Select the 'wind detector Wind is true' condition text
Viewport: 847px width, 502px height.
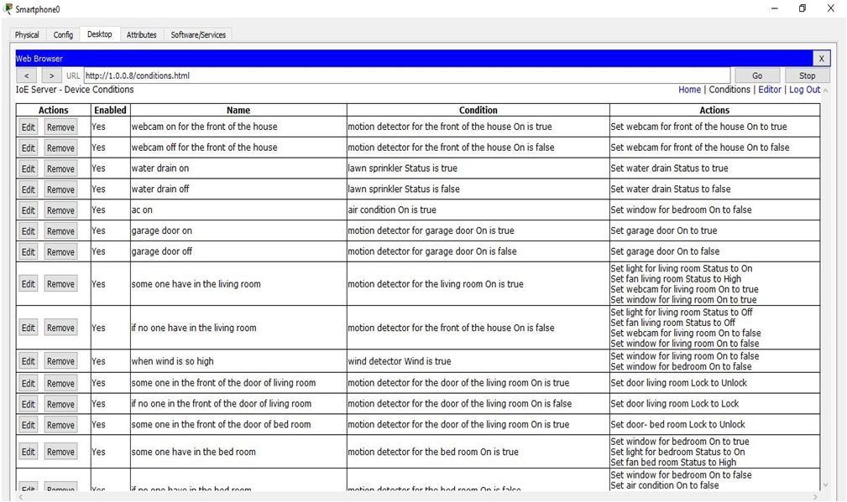click(x=400, y=361)
